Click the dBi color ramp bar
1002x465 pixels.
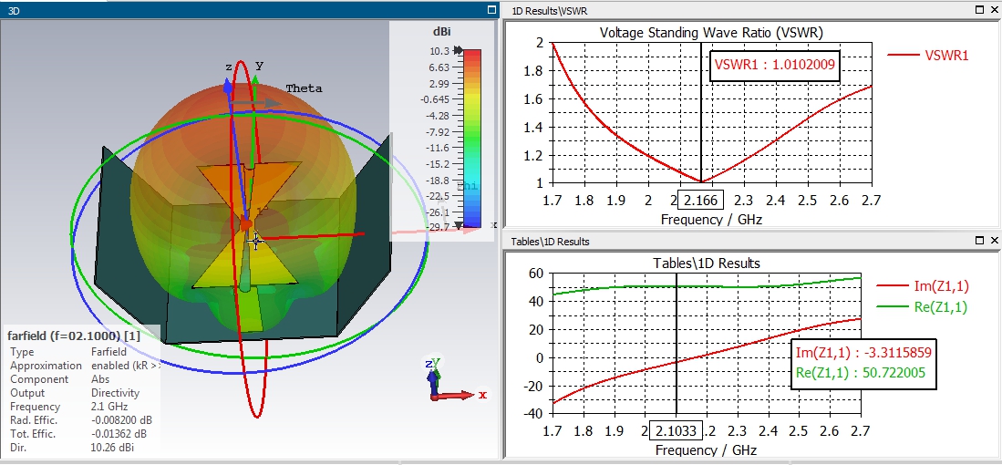[x=472, y=138]
